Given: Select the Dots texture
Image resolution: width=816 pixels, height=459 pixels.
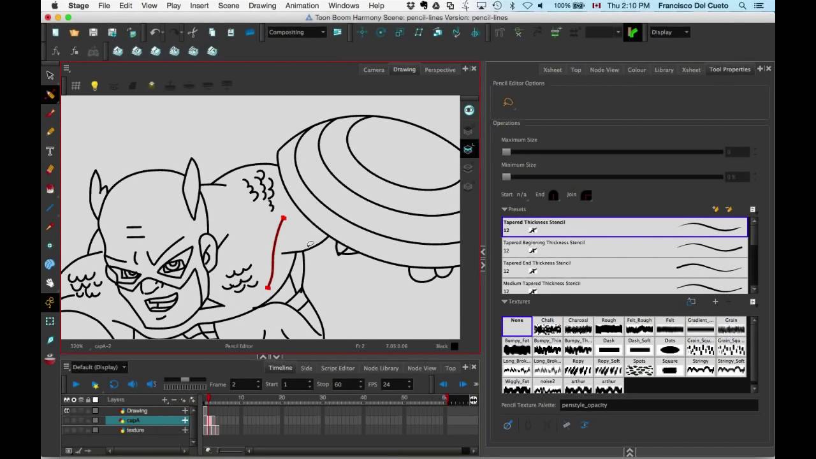Looking at the screenshot, I should point(670,346).
